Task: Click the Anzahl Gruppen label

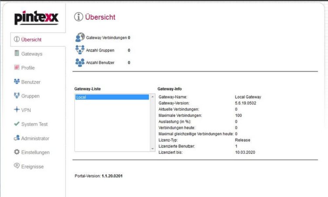Action: tap(100, 50)
